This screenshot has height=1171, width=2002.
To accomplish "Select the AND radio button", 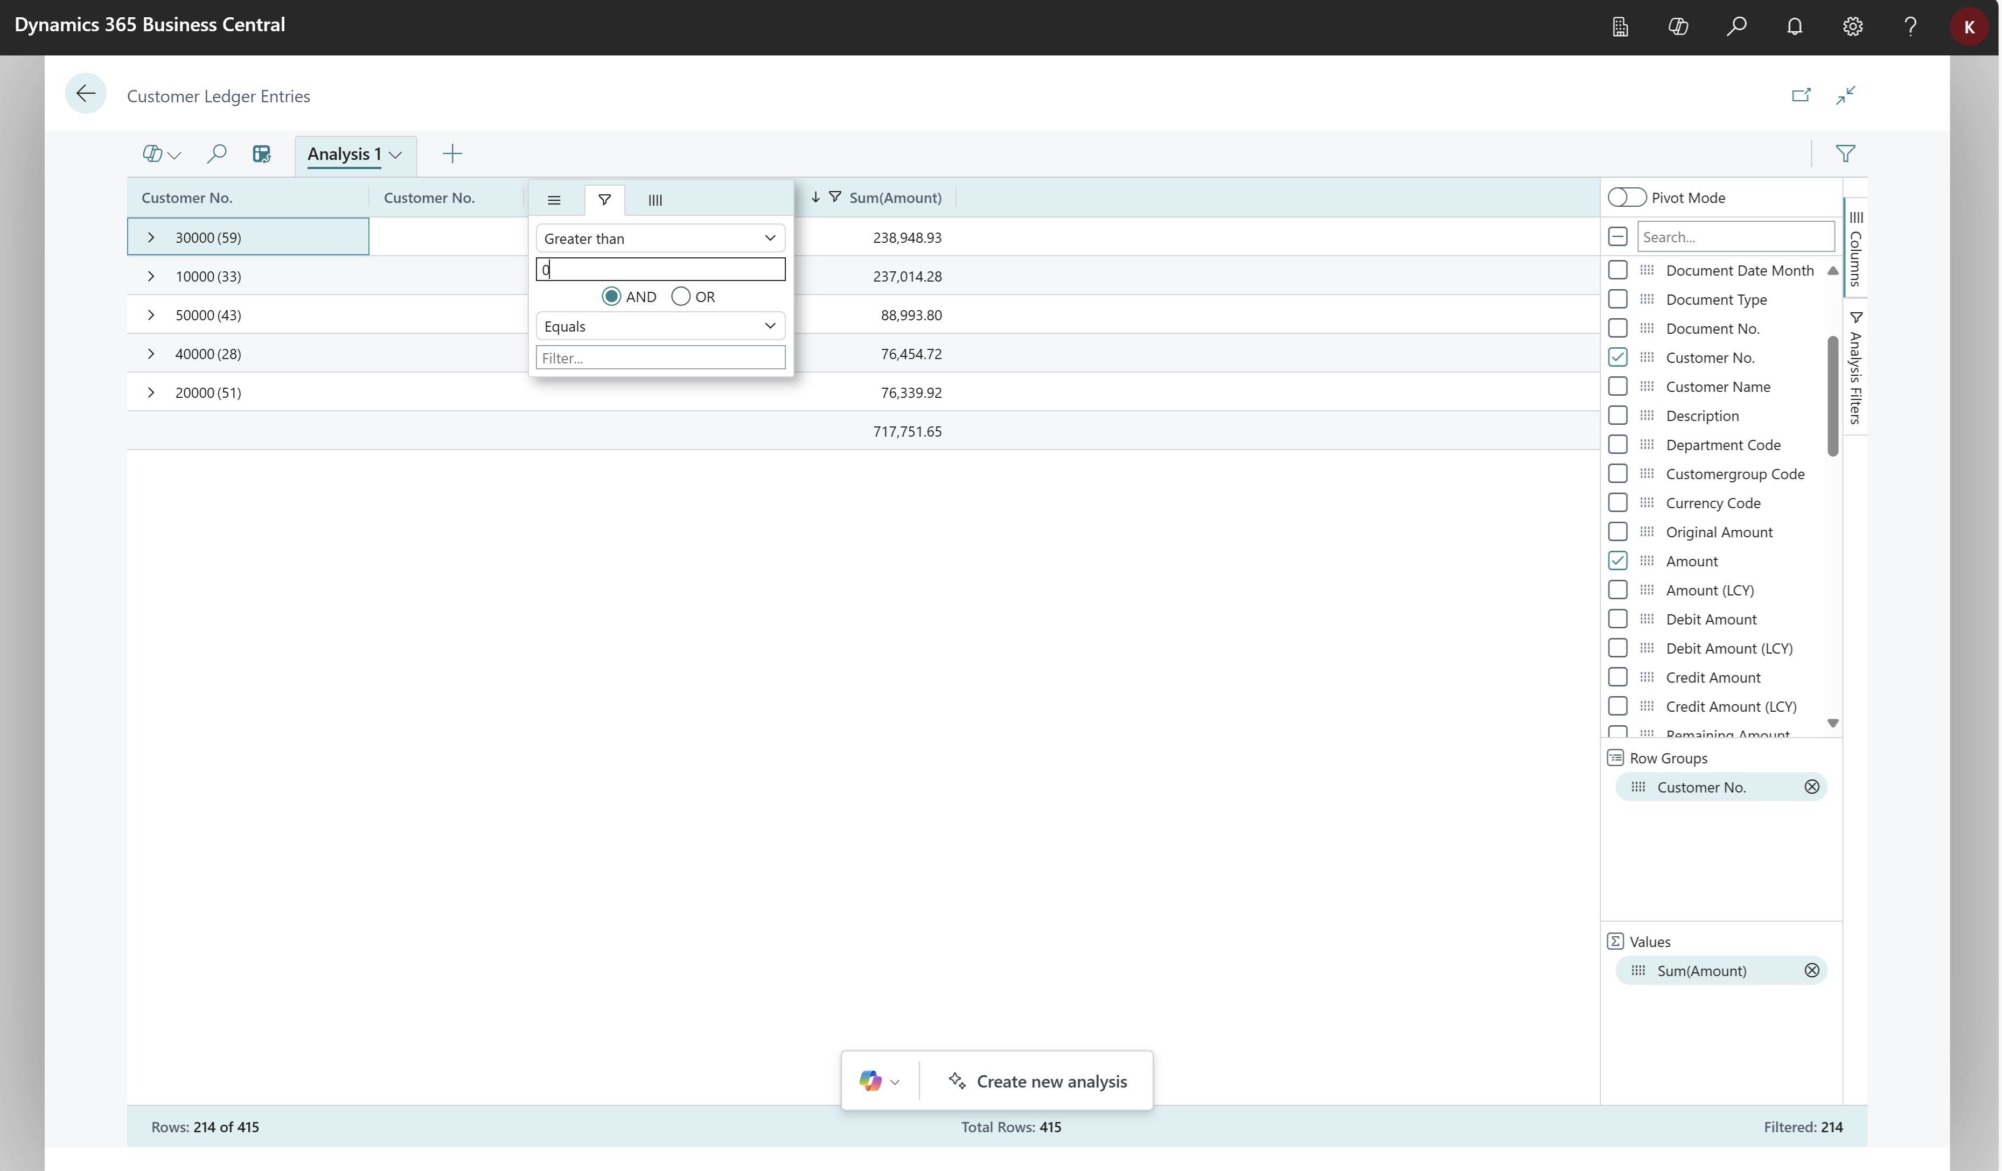I will 612,296.
